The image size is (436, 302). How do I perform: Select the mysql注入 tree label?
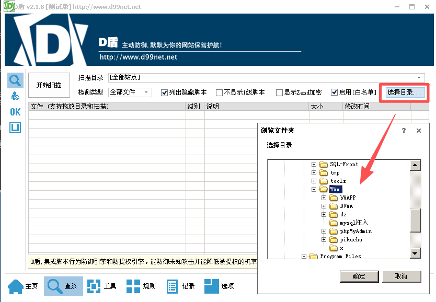point(354,223)
